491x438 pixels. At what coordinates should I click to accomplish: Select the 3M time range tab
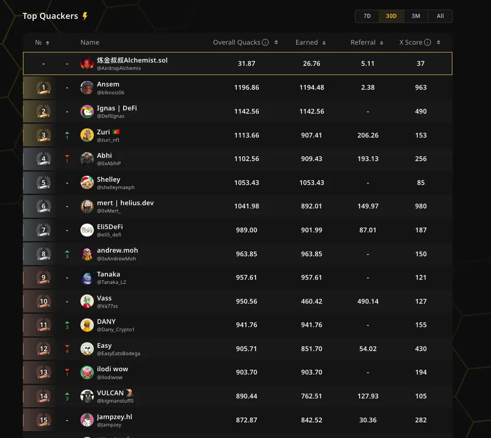point(416,16)
